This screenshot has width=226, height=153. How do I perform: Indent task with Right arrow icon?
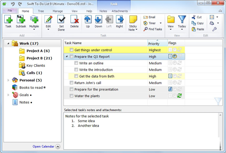[x=119, y=20]
